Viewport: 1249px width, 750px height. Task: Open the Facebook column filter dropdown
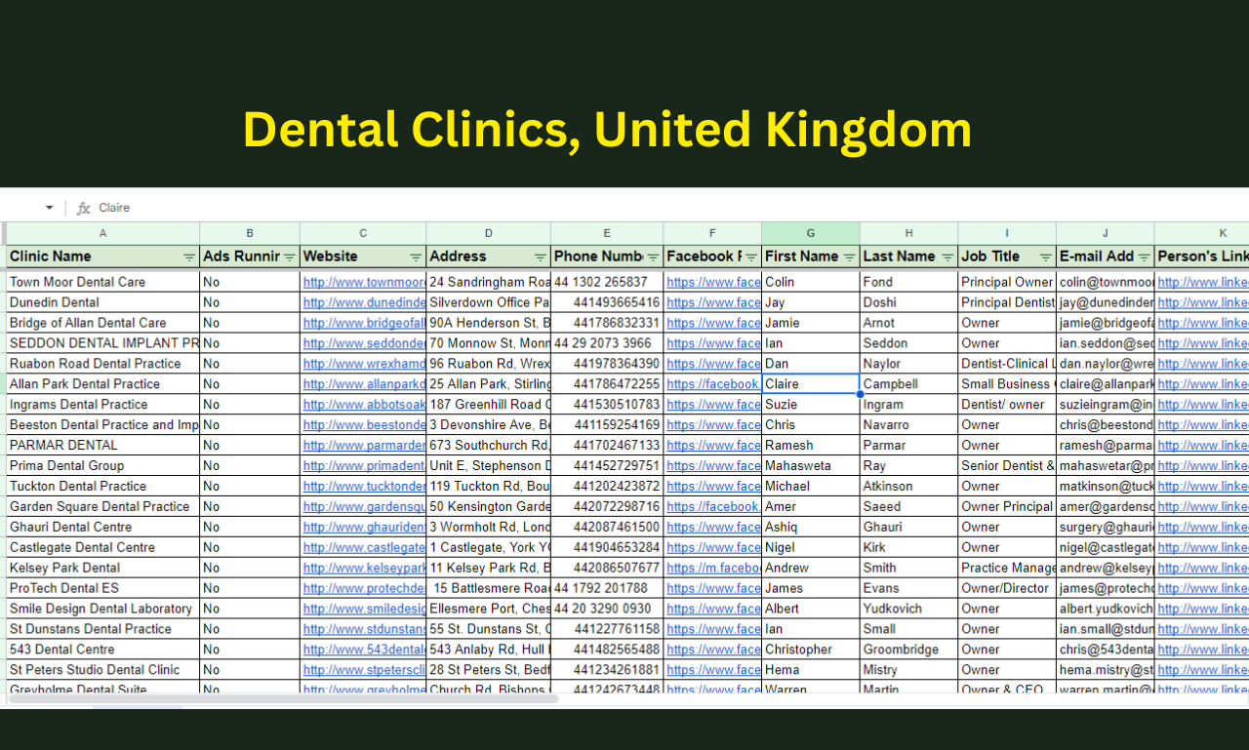[x=751, y=257]
